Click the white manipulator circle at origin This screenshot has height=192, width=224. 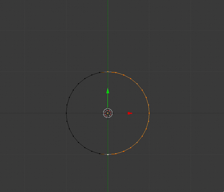pyautogui.click(x=108, y=113)
